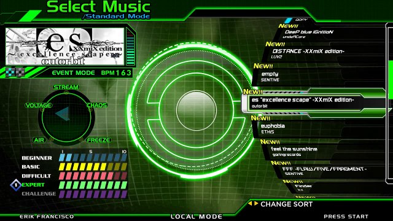Click the Player 1 diamond cursor at Expert
Viewport: 393px width, 221px height.
pyautogui.click(x=16, y=185)
